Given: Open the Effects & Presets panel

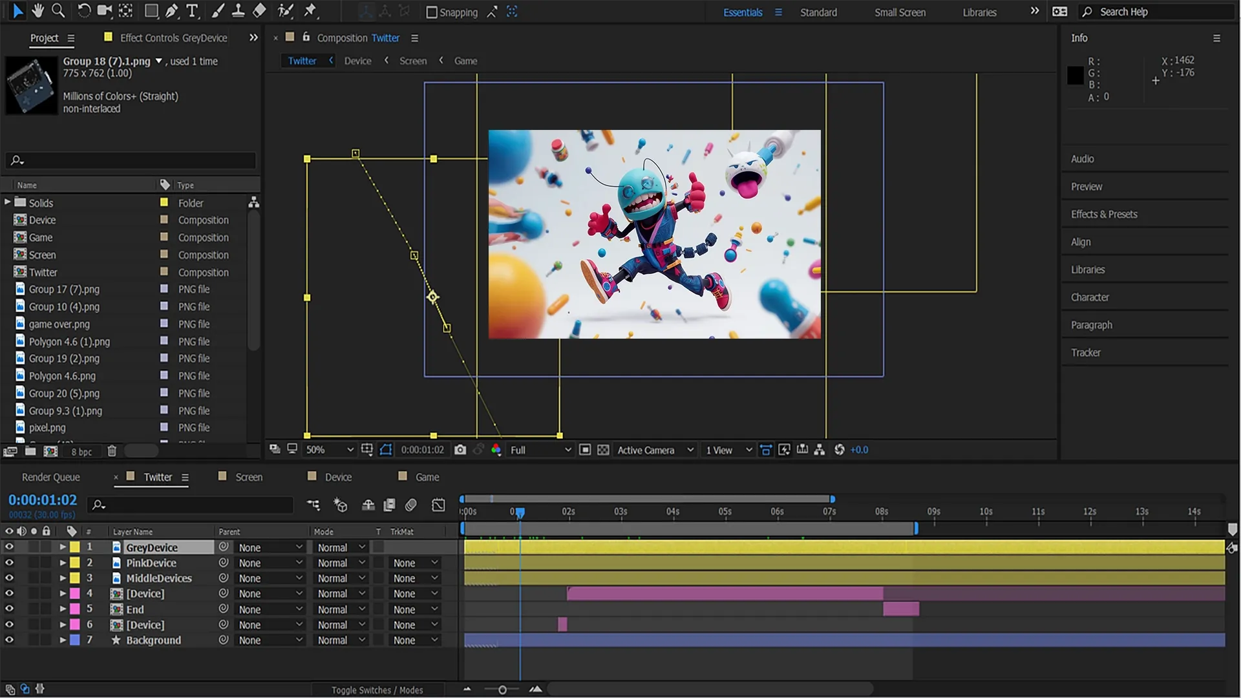Looking at the screenshot, I should pyautogui.click(x=1104, y=214).
